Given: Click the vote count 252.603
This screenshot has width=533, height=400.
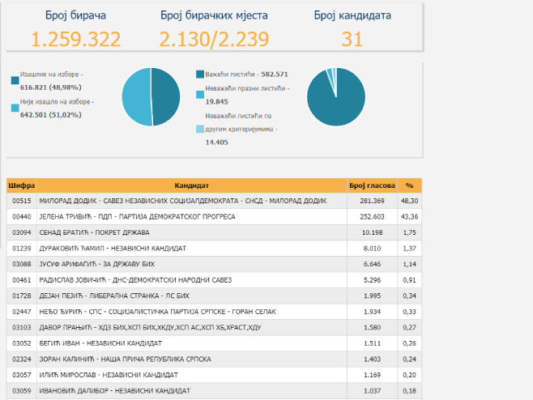Looking at the screenshot, I should coord(370,217).
